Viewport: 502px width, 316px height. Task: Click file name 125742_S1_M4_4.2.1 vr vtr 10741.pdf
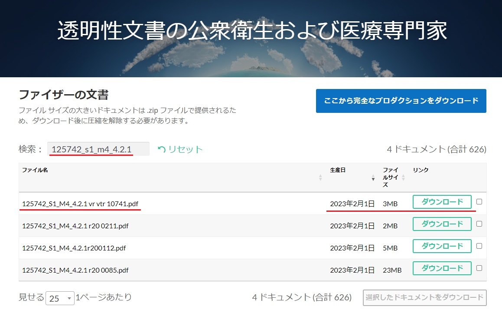tap(80, 204)
